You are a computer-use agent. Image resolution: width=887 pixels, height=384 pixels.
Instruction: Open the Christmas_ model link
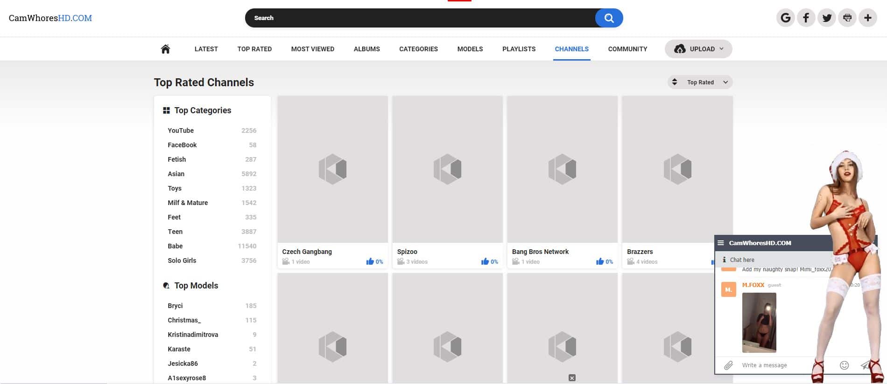click(x=184, y=320)
